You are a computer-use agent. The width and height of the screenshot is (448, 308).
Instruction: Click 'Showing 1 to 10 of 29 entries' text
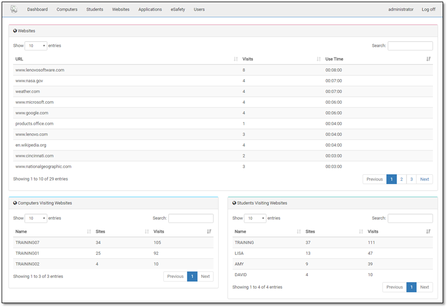[40, 179]
